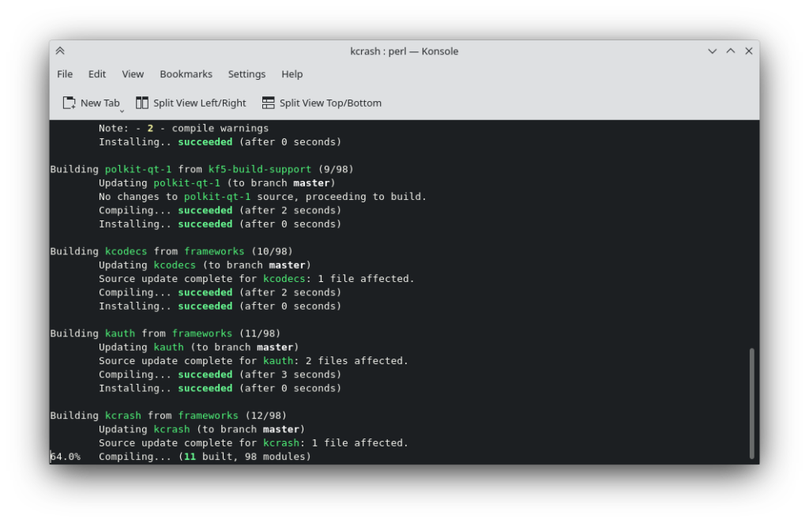Open the Bookmarks menu
This screenshot has width=809, height=523.
pos(186,73)
